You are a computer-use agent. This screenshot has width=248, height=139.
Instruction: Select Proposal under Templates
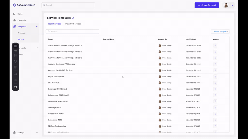point(21,33)
